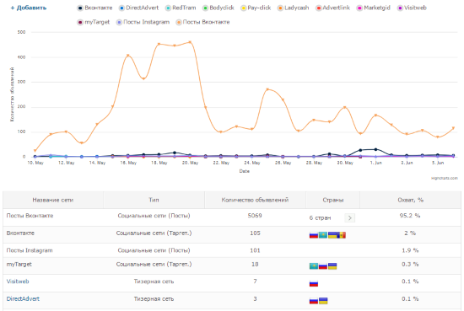
Task: Click the Ladycash orange legend icon
Action: tap(280, 8)
